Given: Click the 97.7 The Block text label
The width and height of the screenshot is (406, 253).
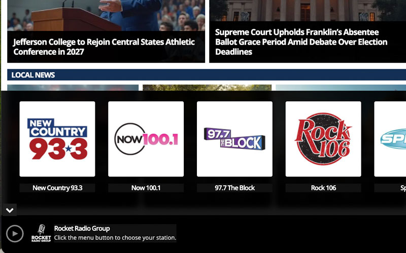Looking at the screenshot, I should tap(234, 188).
